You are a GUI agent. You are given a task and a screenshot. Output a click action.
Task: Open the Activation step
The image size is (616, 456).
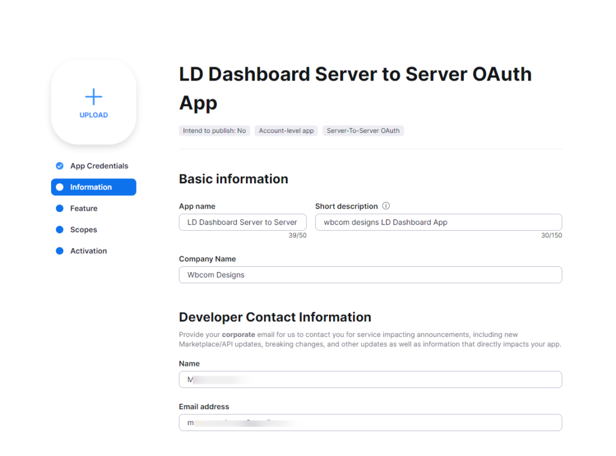click(88, 251)
